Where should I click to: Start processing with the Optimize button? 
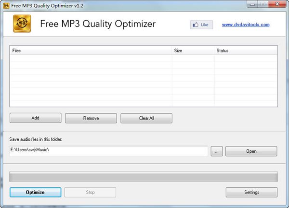(35, 192)
